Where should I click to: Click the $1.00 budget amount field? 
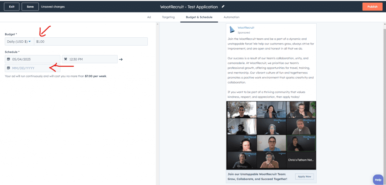pos(90,41)
